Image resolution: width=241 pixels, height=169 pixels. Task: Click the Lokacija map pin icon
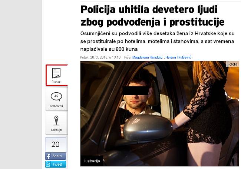tap(56, 121)
